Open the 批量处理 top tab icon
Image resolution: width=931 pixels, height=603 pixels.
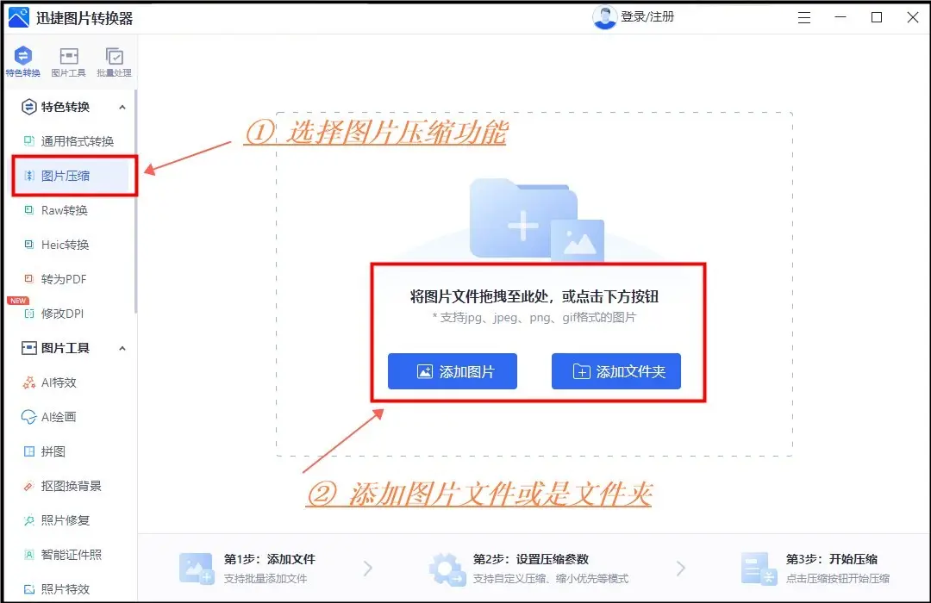coord(114,56)
